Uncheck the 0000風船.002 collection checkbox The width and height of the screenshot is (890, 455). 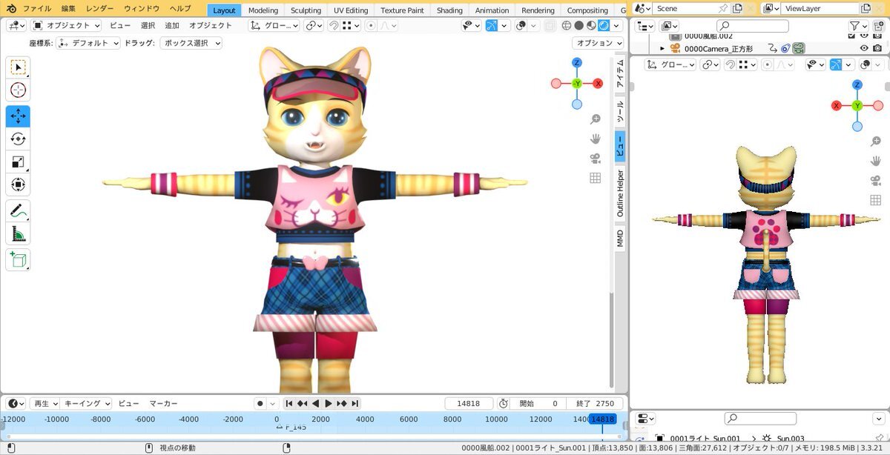[852, 36]
